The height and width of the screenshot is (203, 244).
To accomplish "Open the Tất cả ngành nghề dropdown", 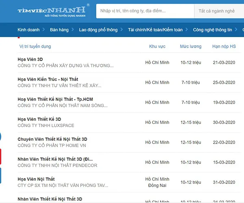I will point(220,11).
